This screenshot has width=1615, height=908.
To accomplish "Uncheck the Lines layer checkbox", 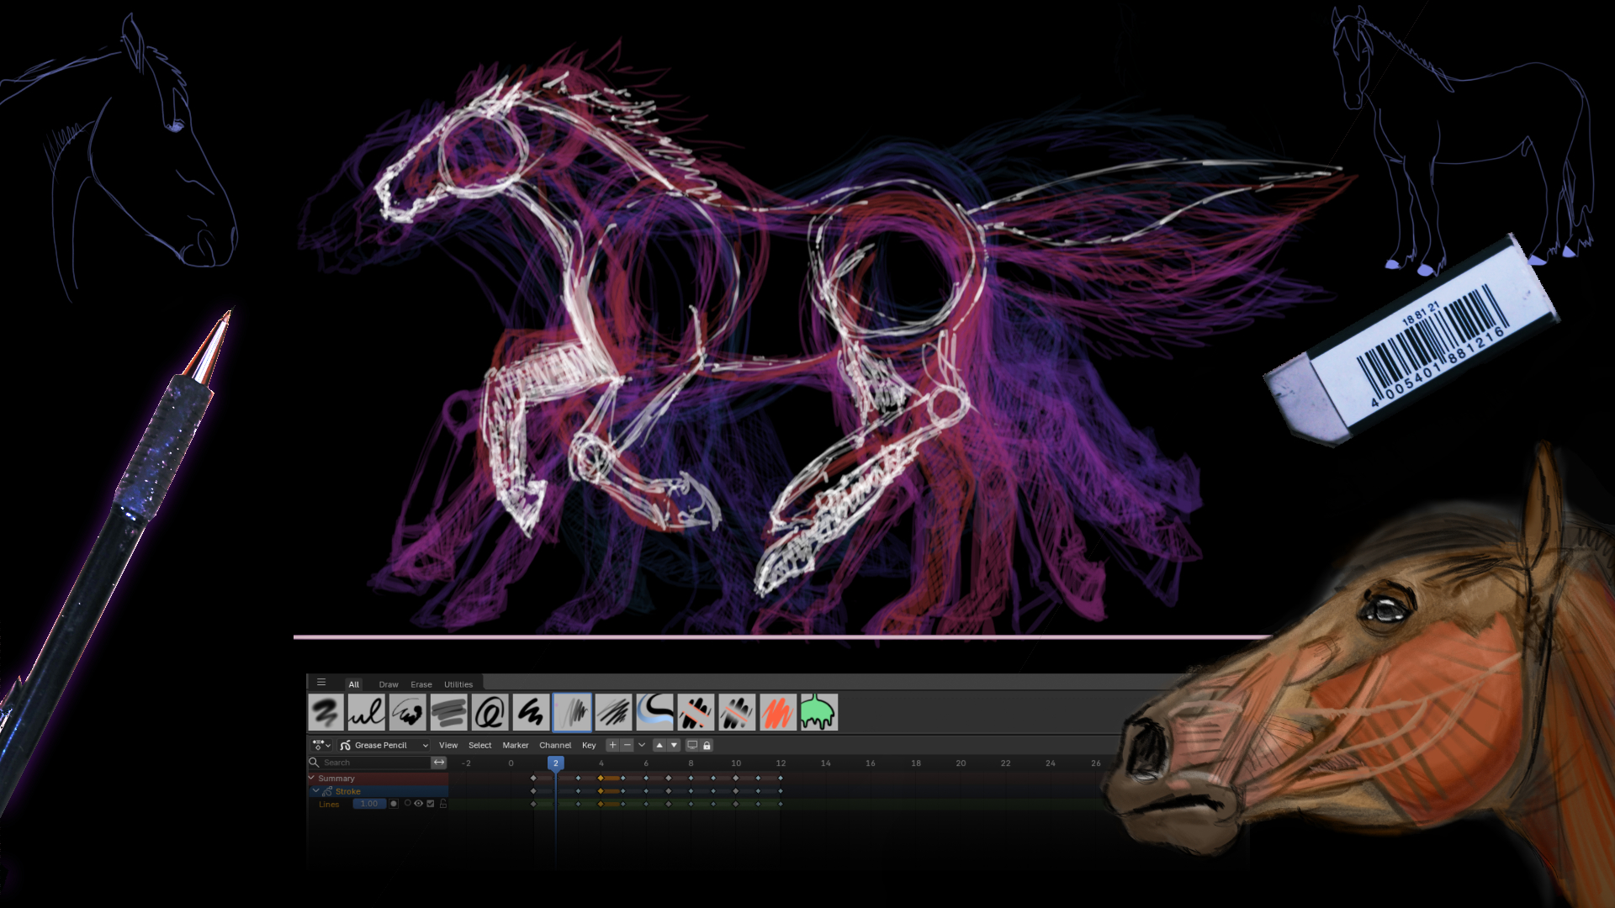I will pos(431,804).
